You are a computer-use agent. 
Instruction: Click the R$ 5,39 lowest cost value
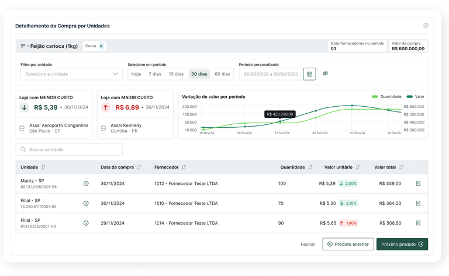[x=46, y=107]
